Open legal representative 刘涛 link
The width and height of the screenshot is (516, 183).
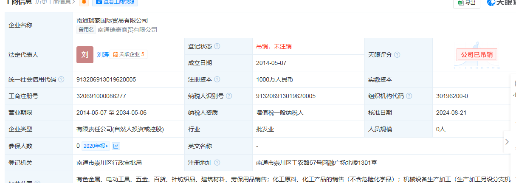103,55
